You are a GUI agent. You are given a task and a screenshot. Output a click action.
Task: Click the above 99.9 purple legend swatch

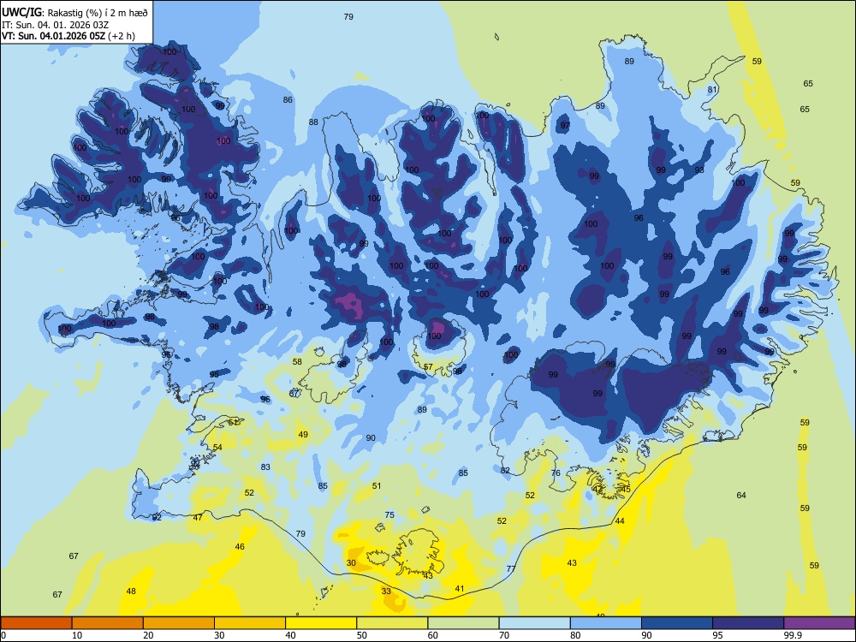(819, 623)
